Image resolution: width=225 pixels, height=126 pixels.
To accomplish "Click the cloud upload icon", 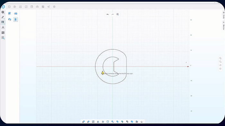I will click(37, 7).
